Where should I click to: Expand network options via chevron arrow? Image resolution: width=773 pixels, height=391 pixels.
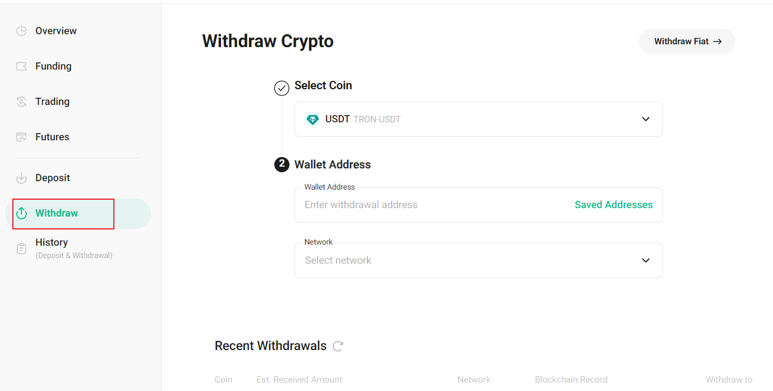645,260
